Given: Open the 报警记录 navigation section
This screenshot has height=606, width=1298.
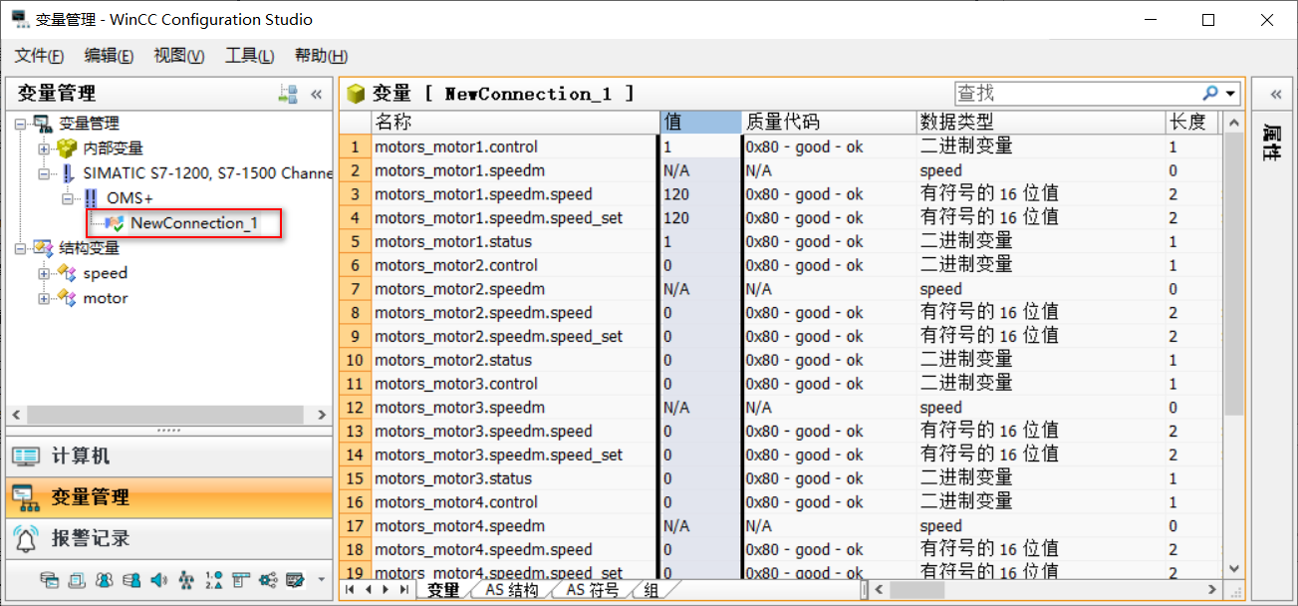Looking at the screenshot, I should click(90, 538).
